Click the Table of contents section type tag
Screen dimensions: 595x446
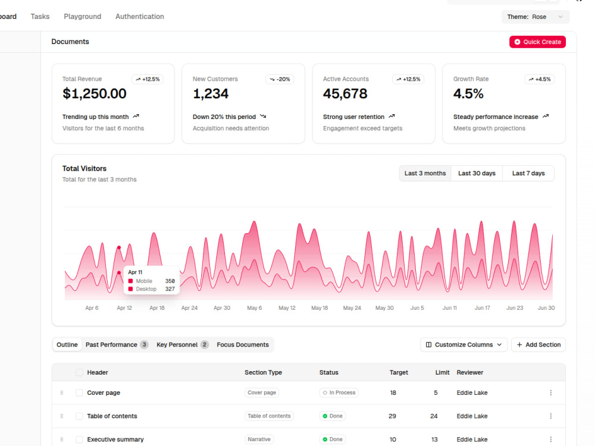[x=269, y=416]
